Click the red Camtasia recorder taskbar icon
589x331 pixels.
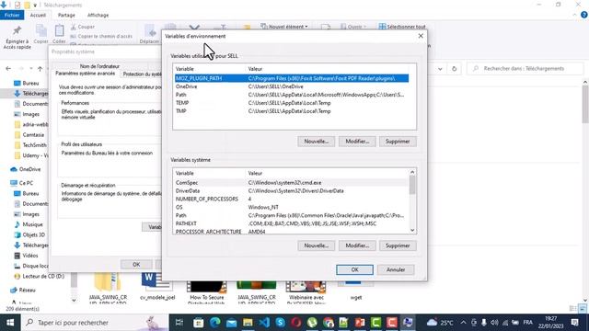tap(392, 323)
